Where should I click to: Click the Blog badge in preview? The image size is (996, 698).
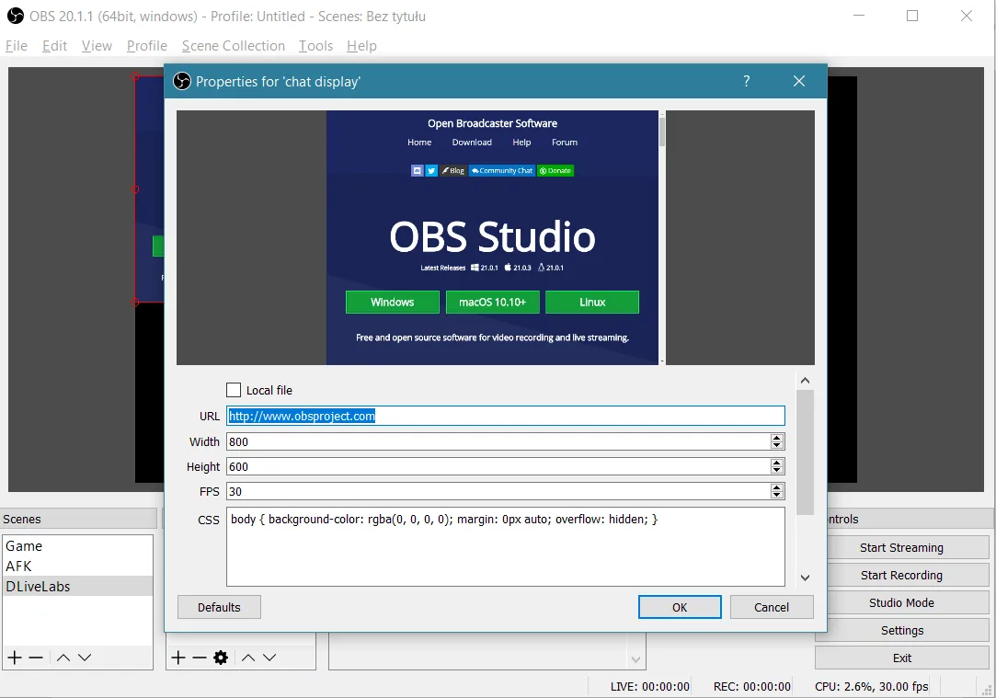tap(453, 170)
